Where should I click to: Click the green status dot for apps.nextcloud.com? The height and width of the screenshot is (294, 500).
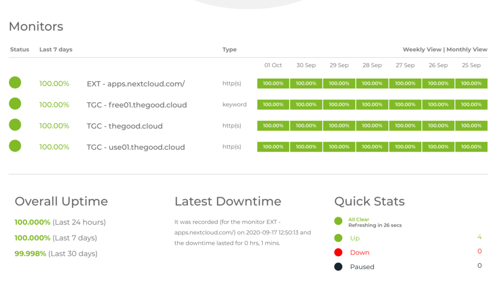[x=15, y=83]
